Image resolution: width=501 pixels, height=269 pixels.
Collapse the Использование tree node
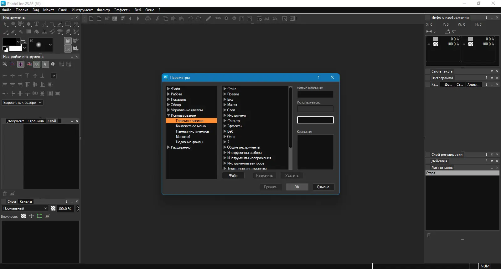[x=168, y=115]
